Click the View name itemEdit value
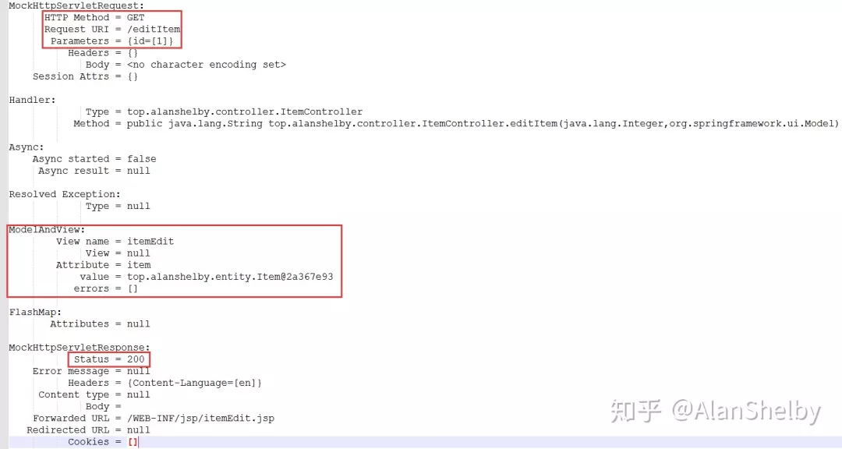 coord(150,242)
